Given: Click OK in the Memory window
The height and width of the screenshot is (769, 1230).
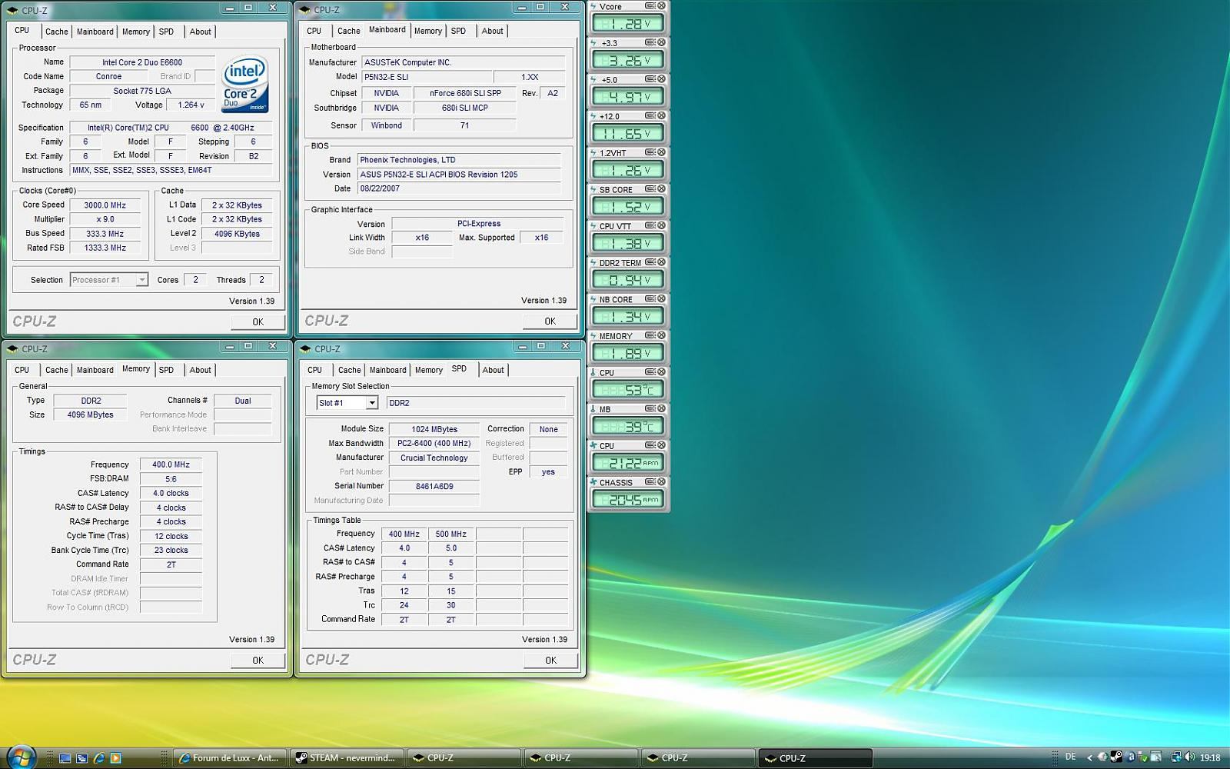Looking at the screenshot, I should (x=258, y=660).
